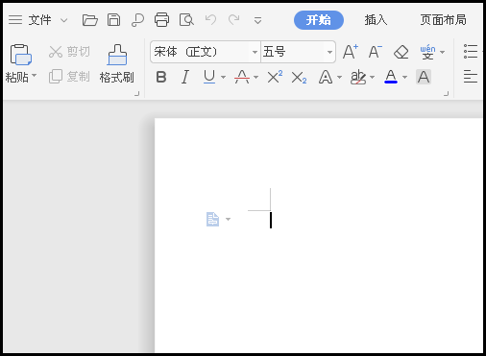
Task: Click the text effects outlined A icon
Action: pos(326,77)
